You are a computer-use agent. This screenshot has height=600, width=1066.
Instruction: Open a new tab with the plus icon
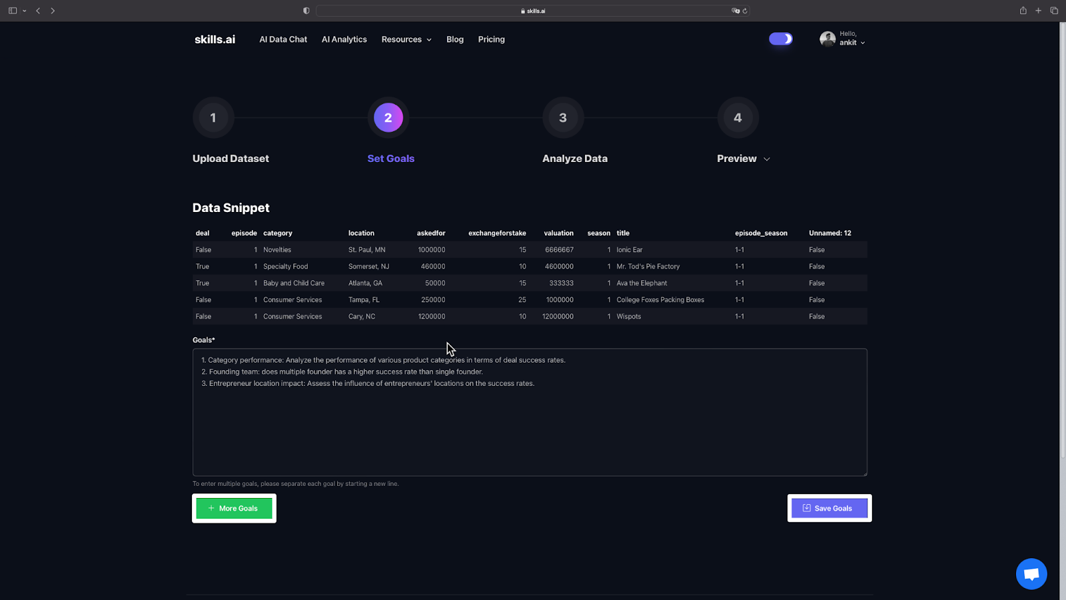(1038, 11)
